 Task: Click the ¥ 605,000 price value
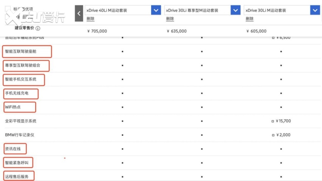point(256,31)
